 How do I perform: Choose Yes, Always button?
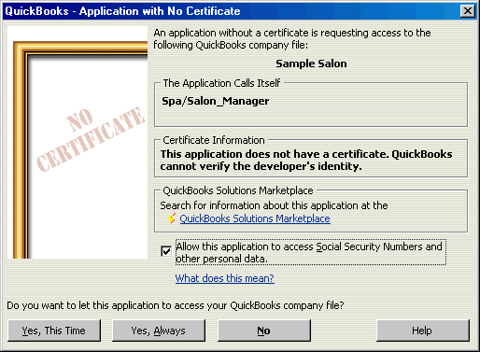click(x=159, y=331)
